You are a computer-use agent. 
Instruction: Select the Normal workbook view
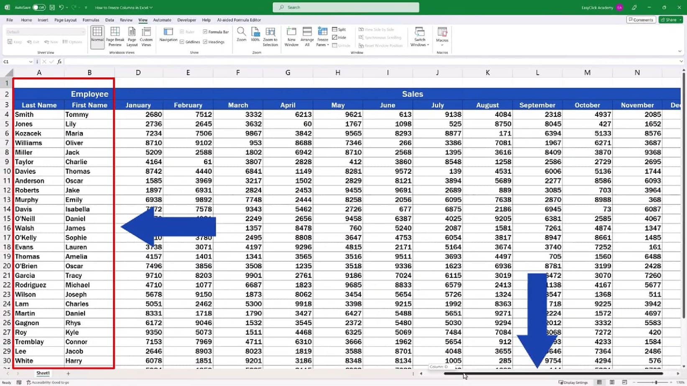click(x=97, y=36)
